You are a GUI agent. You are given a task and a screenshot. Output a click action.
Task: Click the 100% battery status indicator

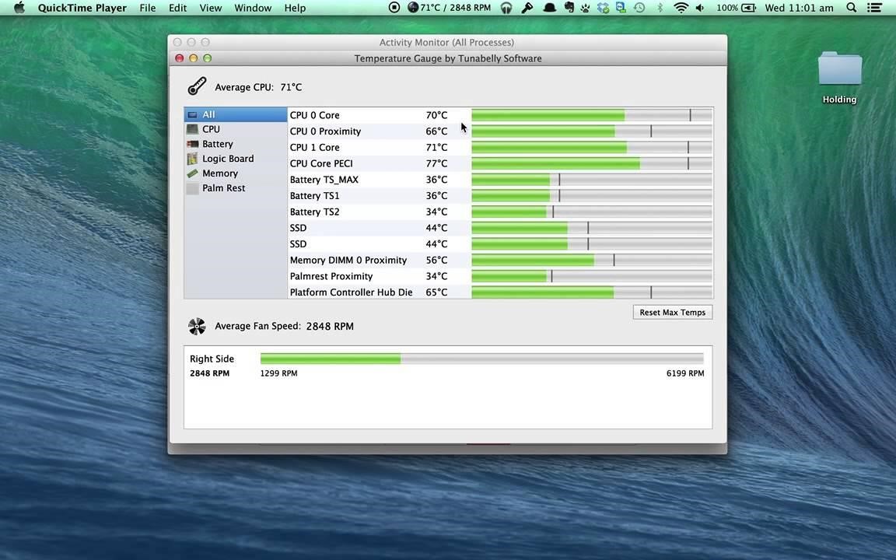coord(736,8)
